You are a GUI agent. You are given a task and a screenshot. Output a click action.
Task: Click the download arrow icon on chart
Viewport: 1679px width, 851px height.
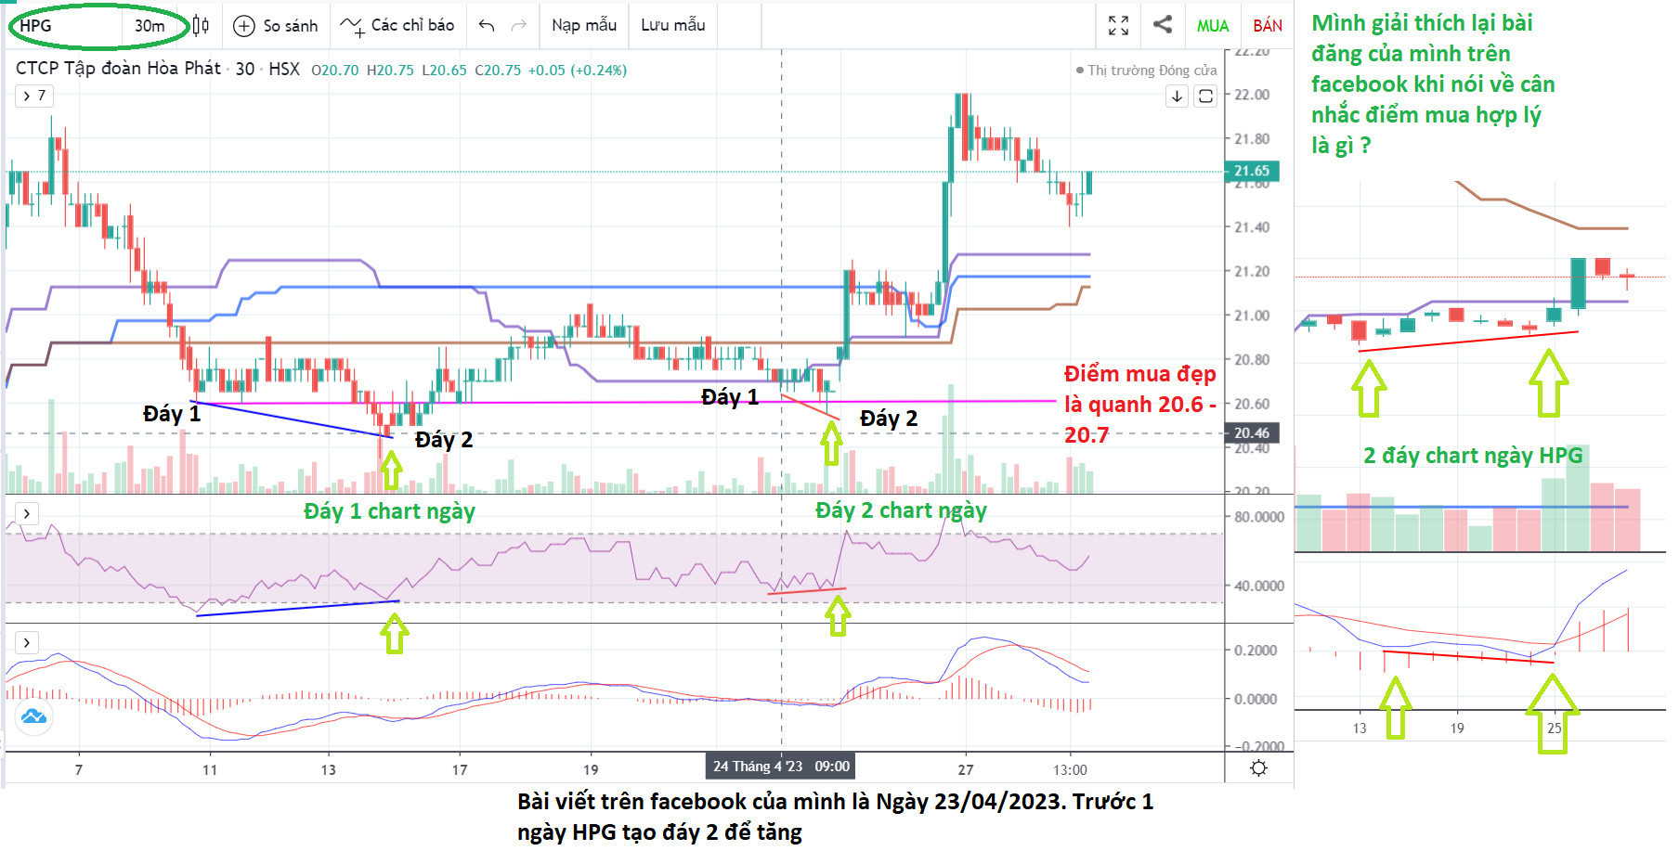pyautogui.click(x=1177, y=96)
